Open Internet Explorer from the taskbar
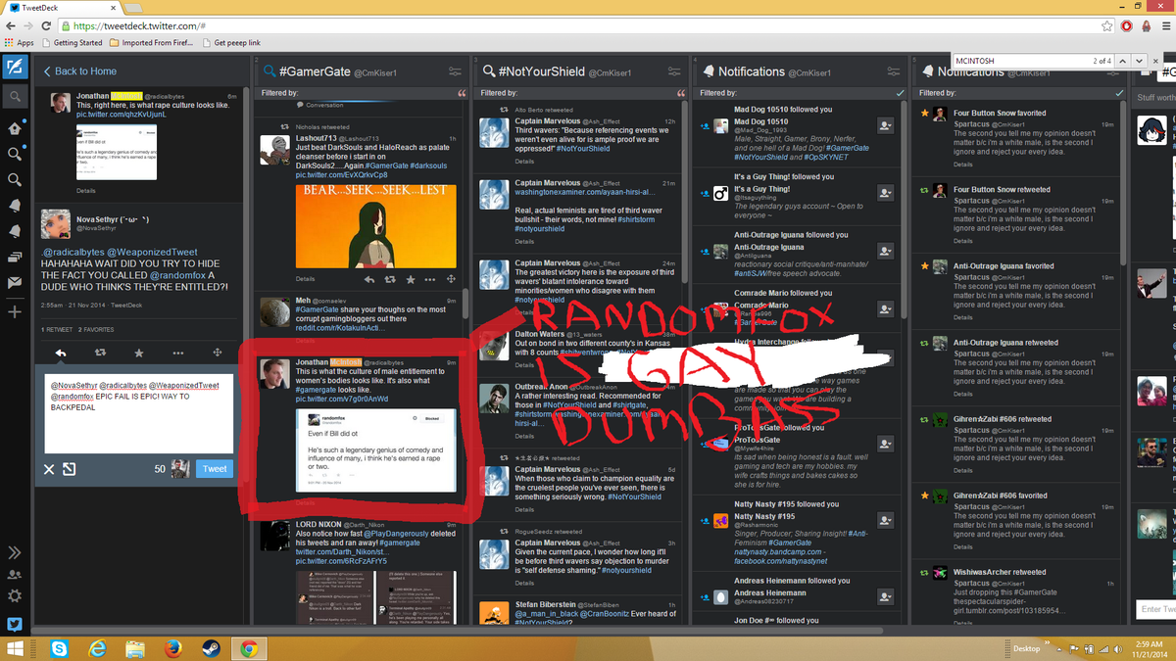The width and height of the screenshot is (1176, 661). [x=97, y=648]
